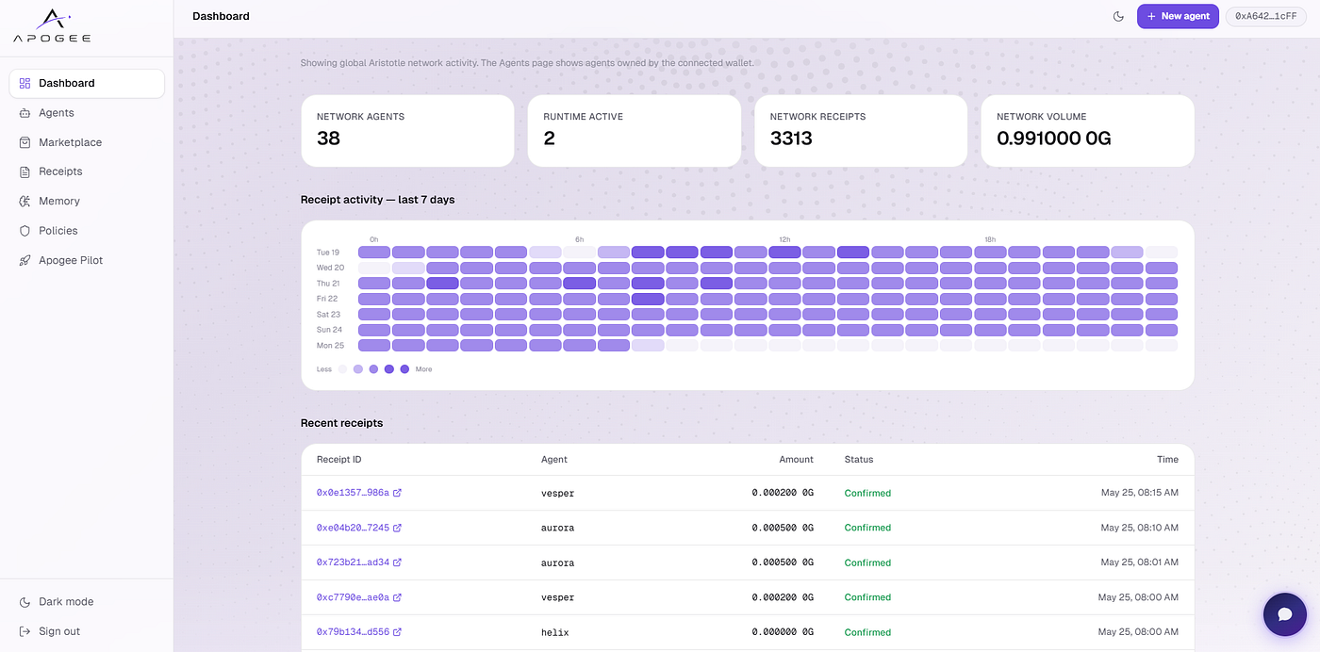Click the lightest legend swatch next to Less
The width and height of the screenshot is (1320, 652).
point(342,369)
